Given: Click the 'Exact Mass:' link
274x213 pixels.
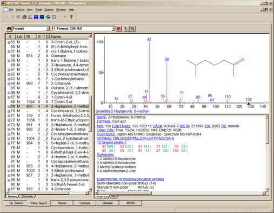Looking at the screenshot, I should 122,126.
